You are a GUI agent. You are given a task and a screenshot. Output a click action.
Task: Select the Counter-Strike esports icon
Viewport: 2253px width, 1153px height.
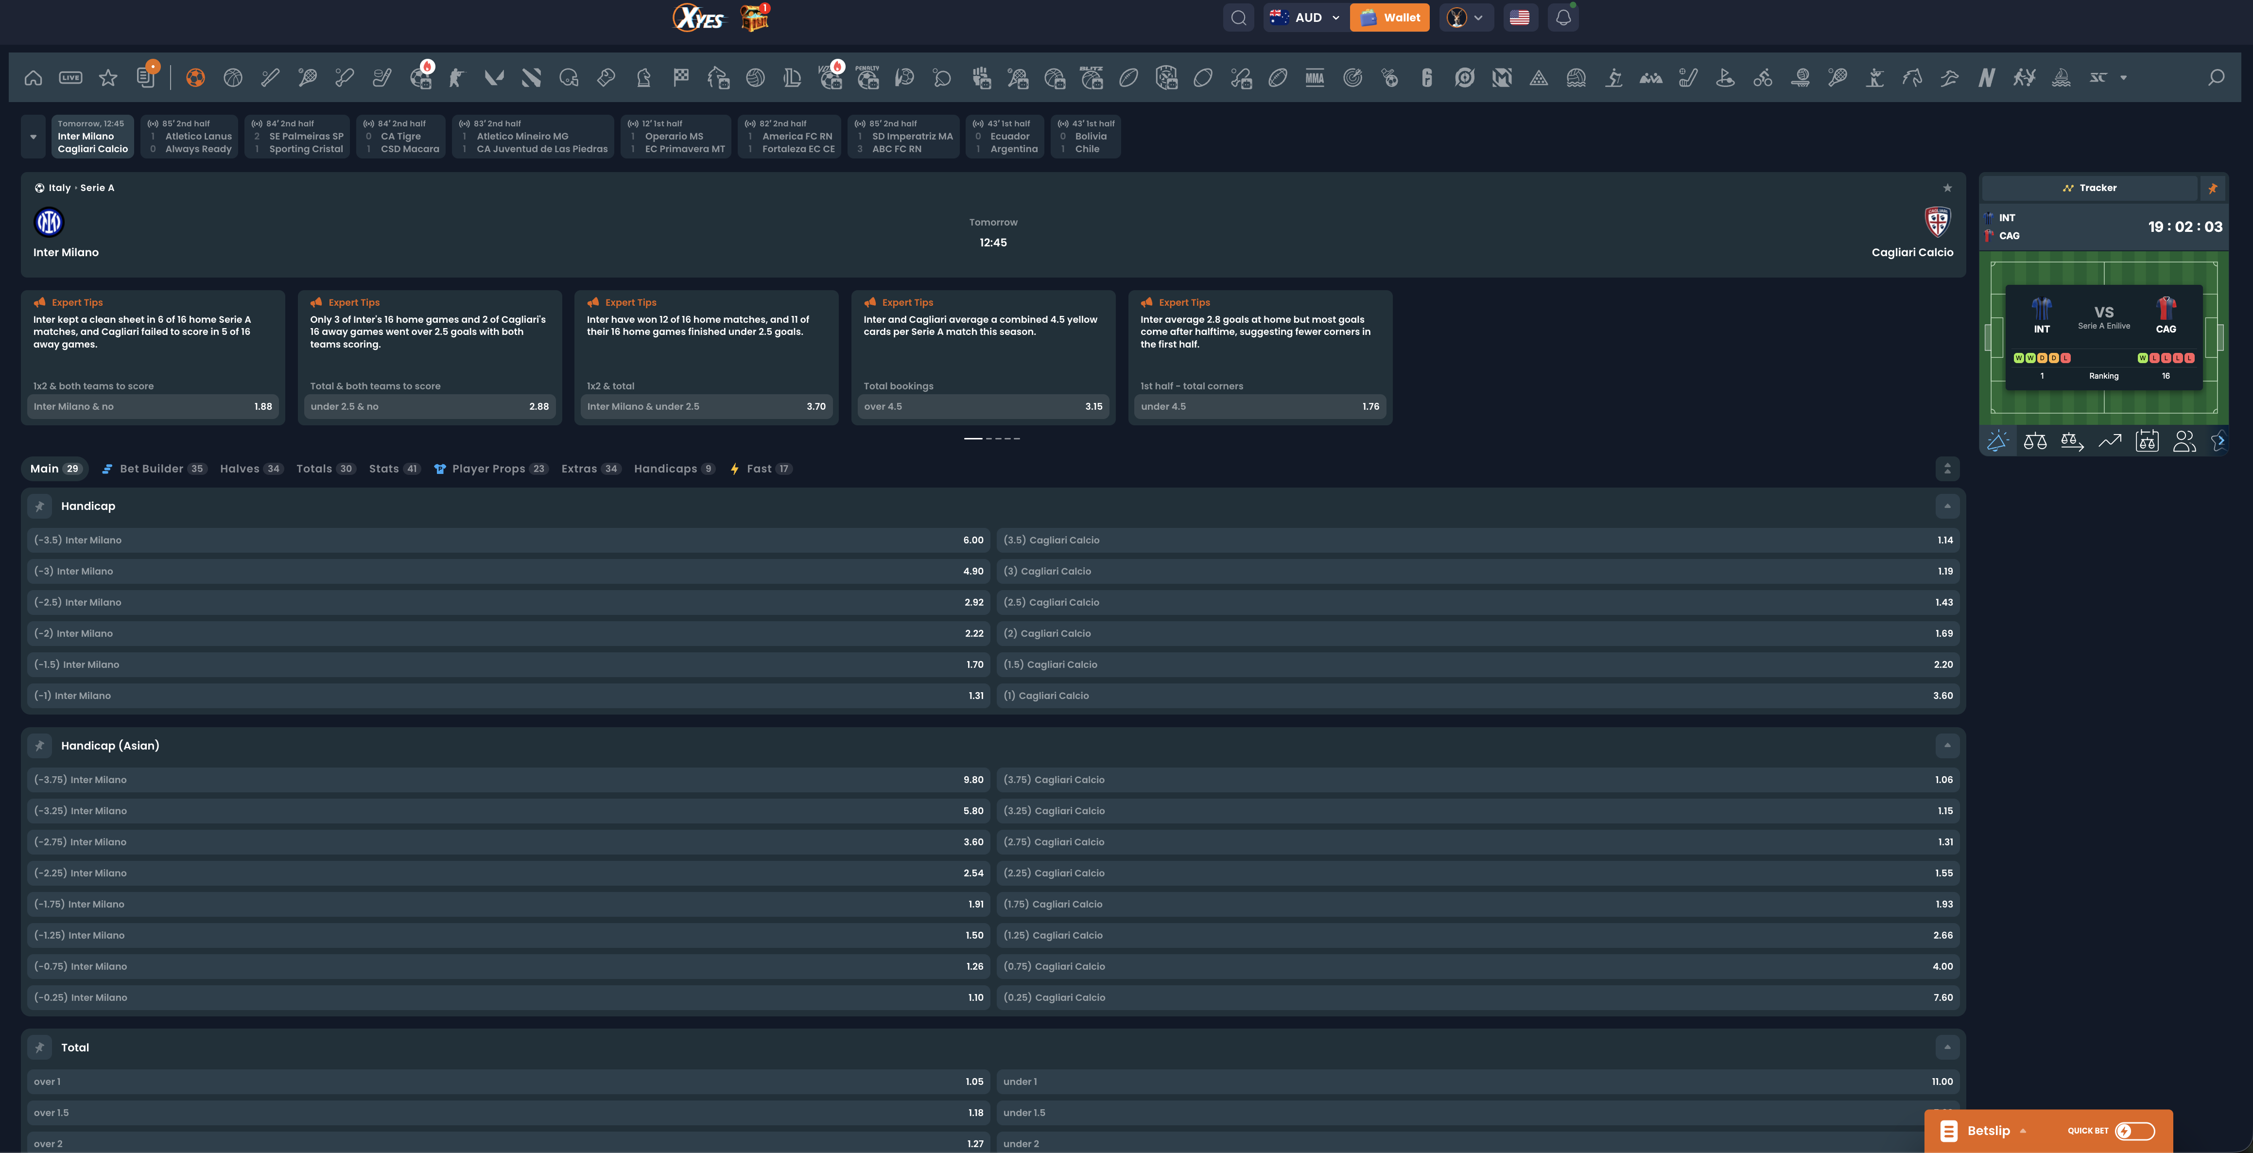(x=456, y=77)
